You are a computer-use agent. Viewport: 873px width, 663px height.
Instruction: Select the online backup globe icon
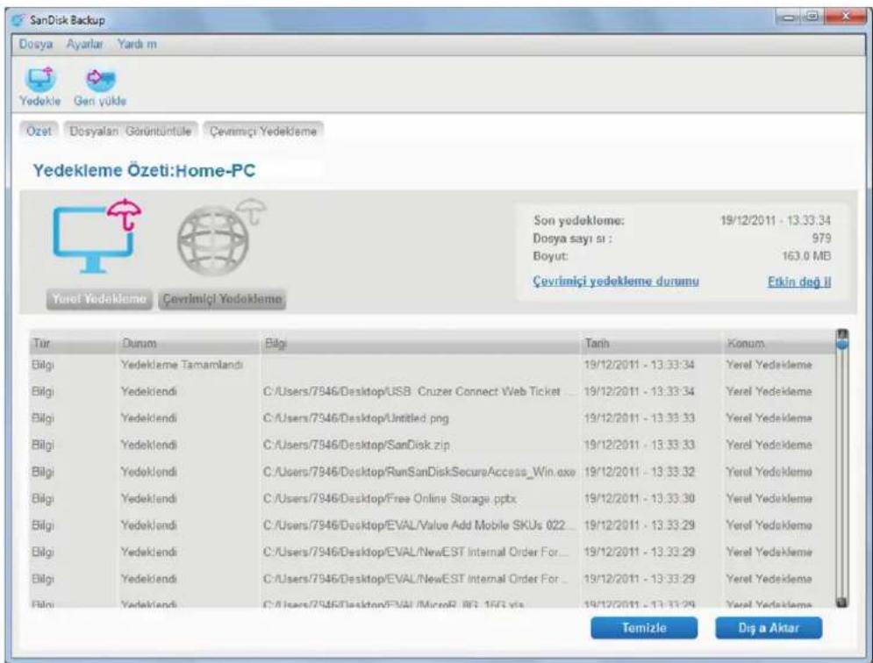pyautogui.click(x=221, y=238)
